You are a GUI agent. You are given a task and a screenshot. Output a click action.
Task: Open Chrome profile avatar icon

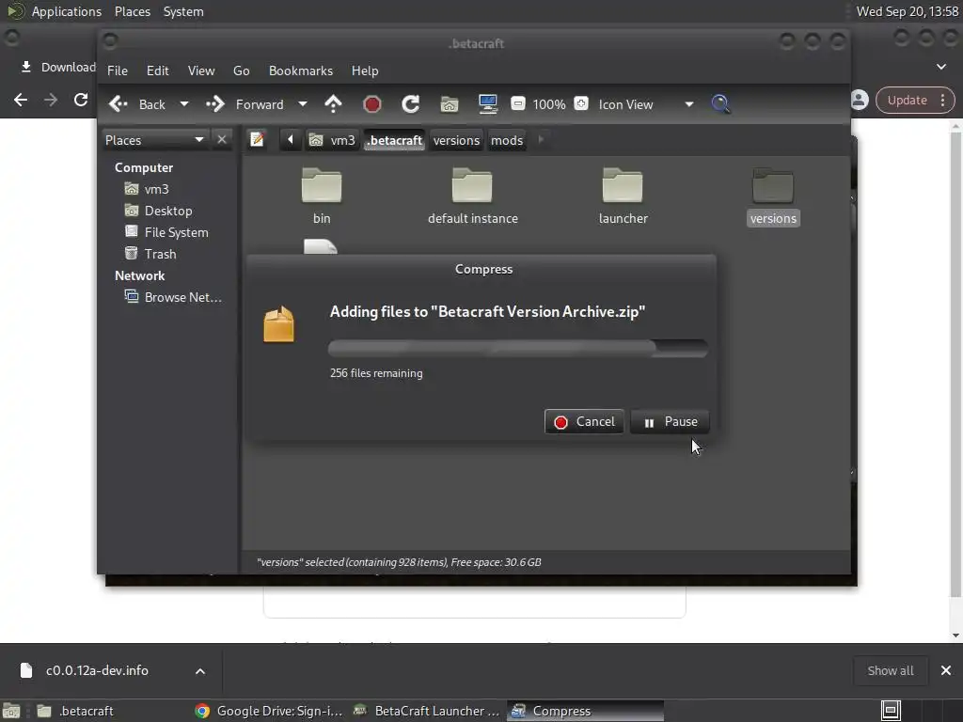(x=860, y=100)
